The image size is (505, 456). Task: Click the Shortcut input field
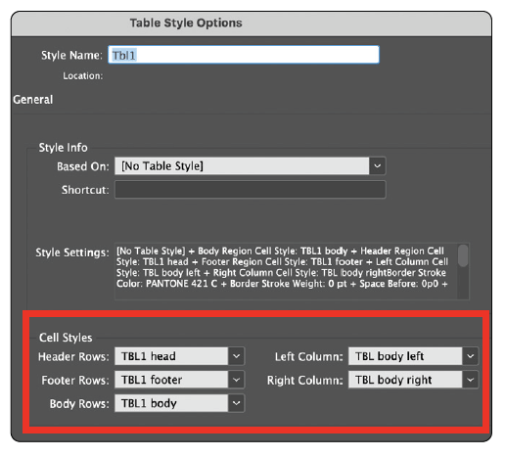tap(250, 190)
